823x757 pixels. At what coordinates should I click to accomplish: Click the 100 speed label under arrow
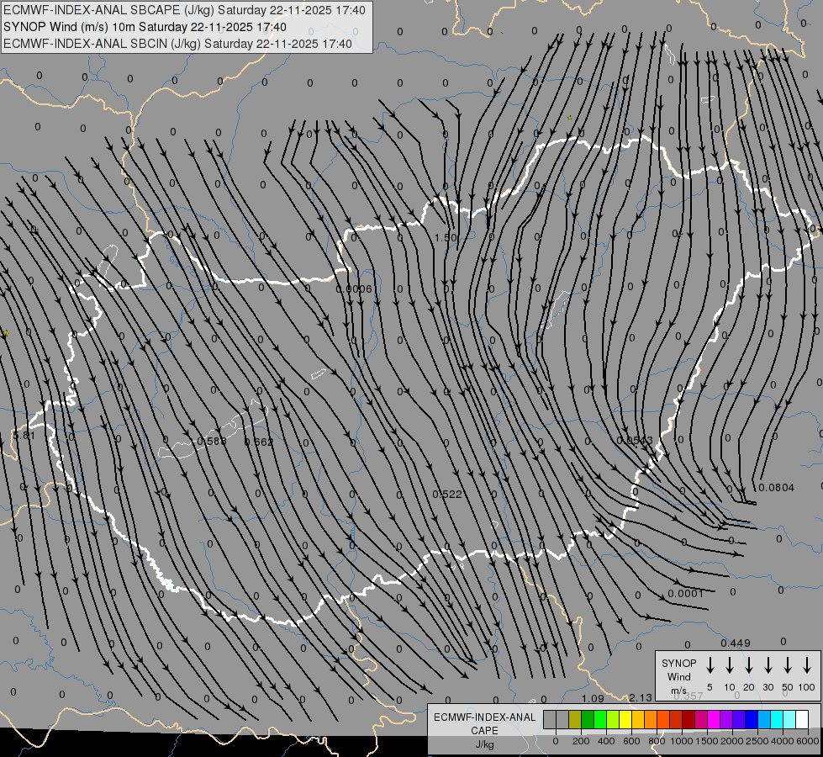tap(807, 687)
